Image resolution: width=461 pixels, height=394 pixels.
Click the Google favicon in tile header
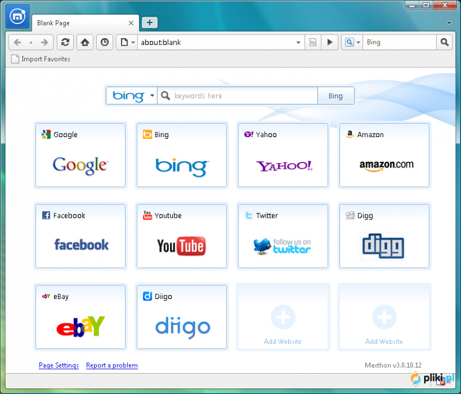pos(46,134)
